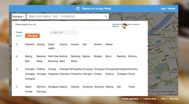Open the Site Map footer link
The width and height of the screenshot is (189, 104).
tap(174, 99)
